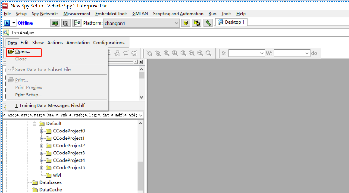
Task: Open the Configurations menu
Action: coord(109,43)
